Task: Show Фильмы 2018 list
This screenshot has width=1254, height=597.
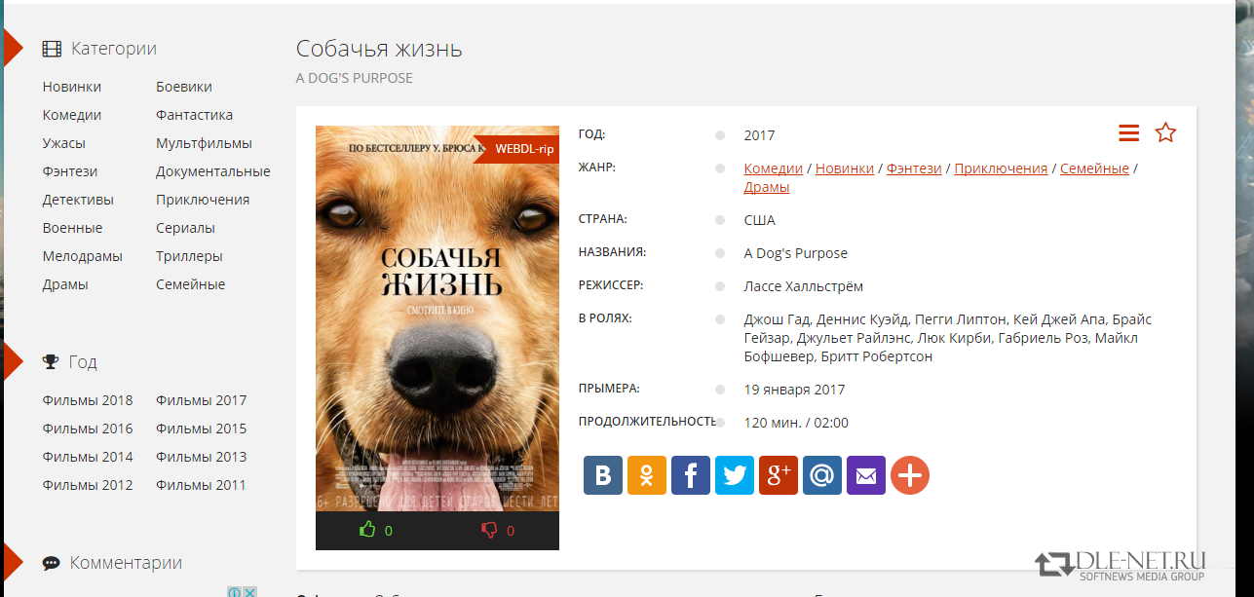Action: click(88, 400)
